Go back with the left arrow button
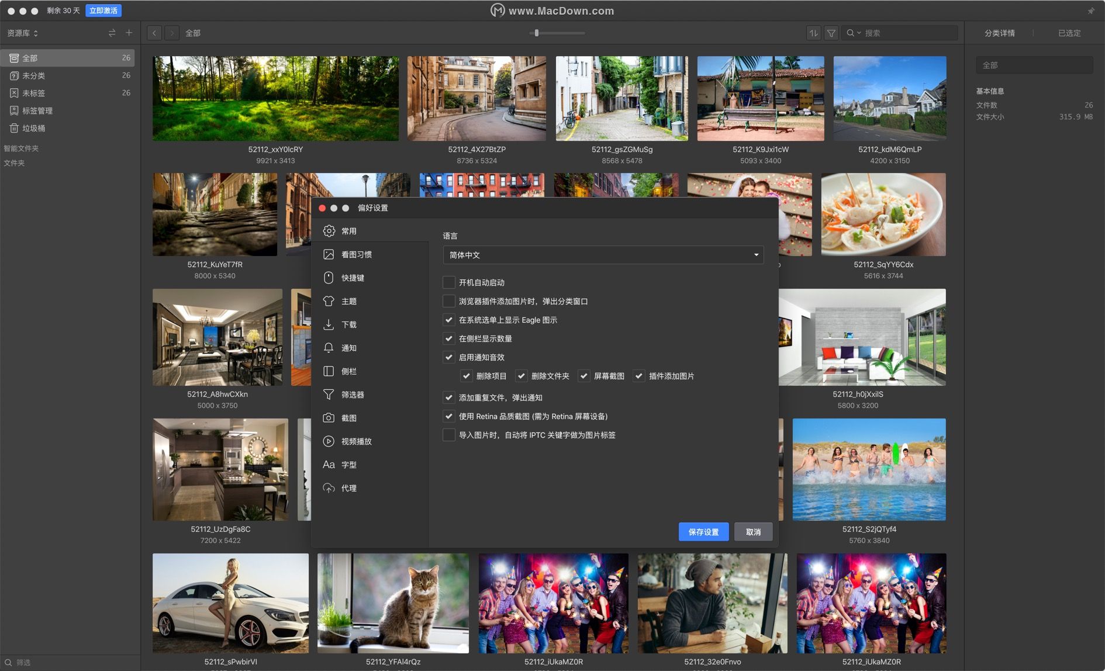This screenshot has height=671, width=1105. tap(154, 33)
